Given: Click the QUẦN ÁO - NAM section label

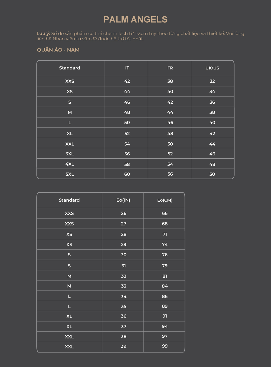Looking at the screenshot, I should pos(58,50).
